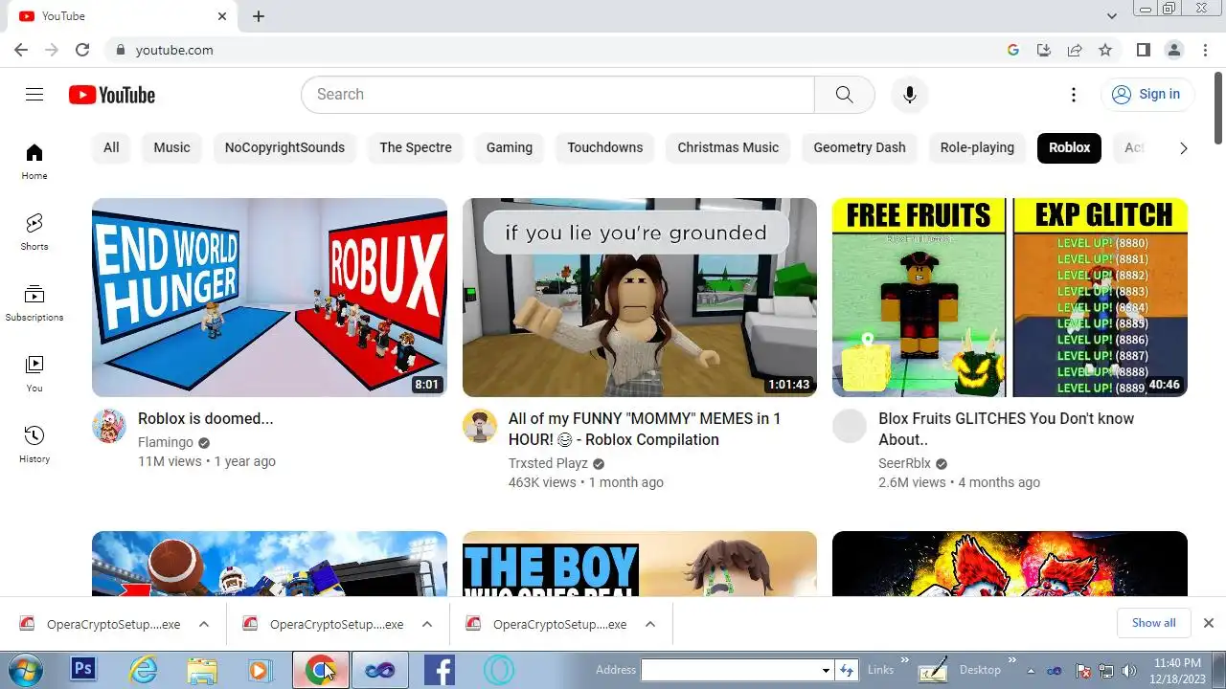
Task: Close the YouTube tab
Action: pos(222,16)
